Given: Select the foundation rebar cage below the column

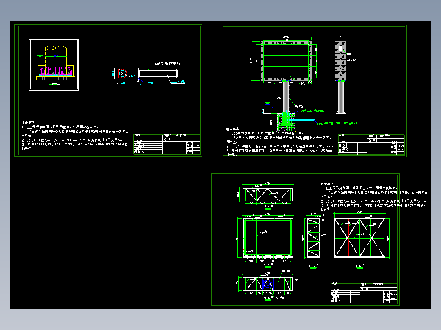Looking at the screenshot, I should pos(286,121).
